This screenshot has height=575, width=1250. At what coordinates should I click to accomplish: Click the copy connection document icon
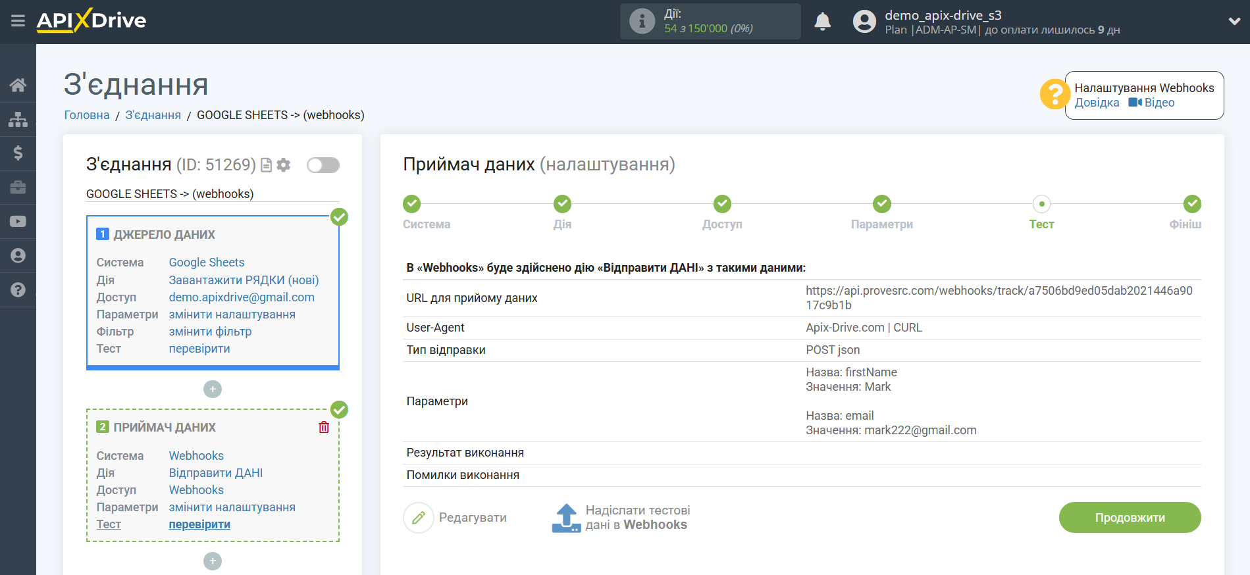pos(267,165)
